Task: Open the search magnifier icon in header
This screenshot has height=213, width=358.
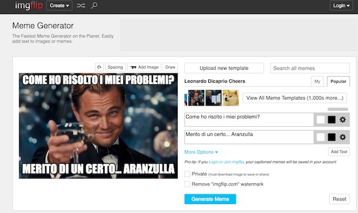Action: coord(94,5)
